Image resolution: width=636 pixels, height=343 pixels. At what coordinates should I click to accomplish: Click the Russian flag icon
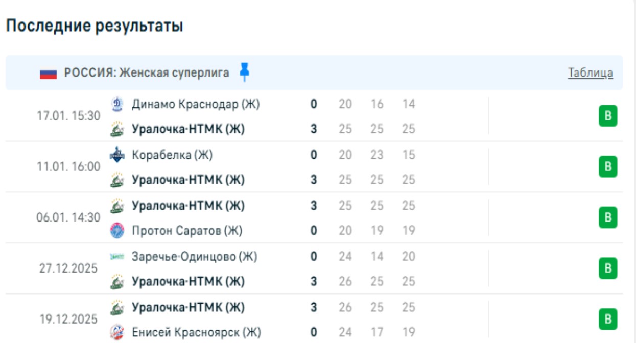pos(48,73)
